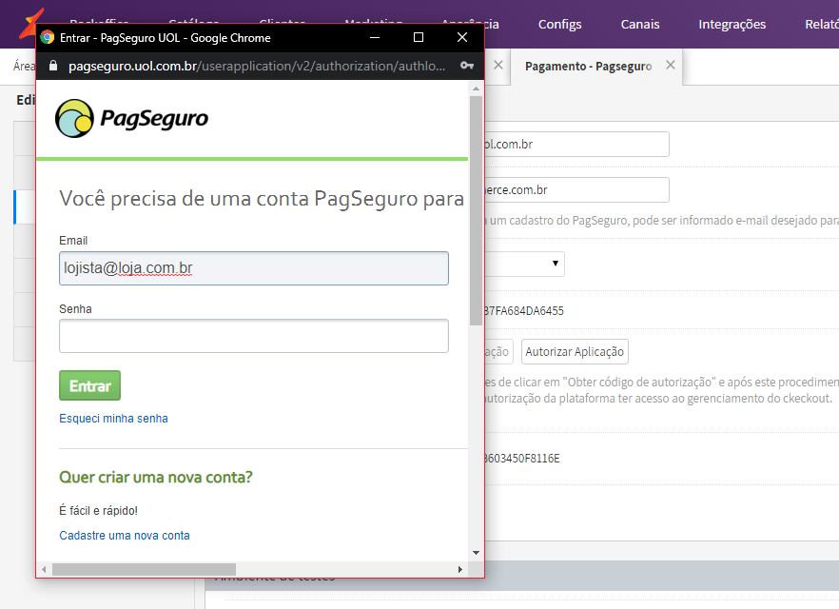Click the popup scroll right arrow
This screenshot has width=839, height=609.
(x=460, y=569)
